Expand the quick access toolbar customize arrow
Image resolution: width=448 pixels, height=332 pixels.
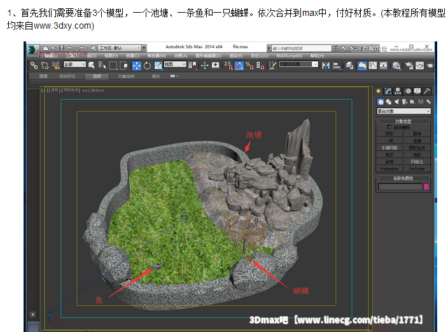(144, 48)
